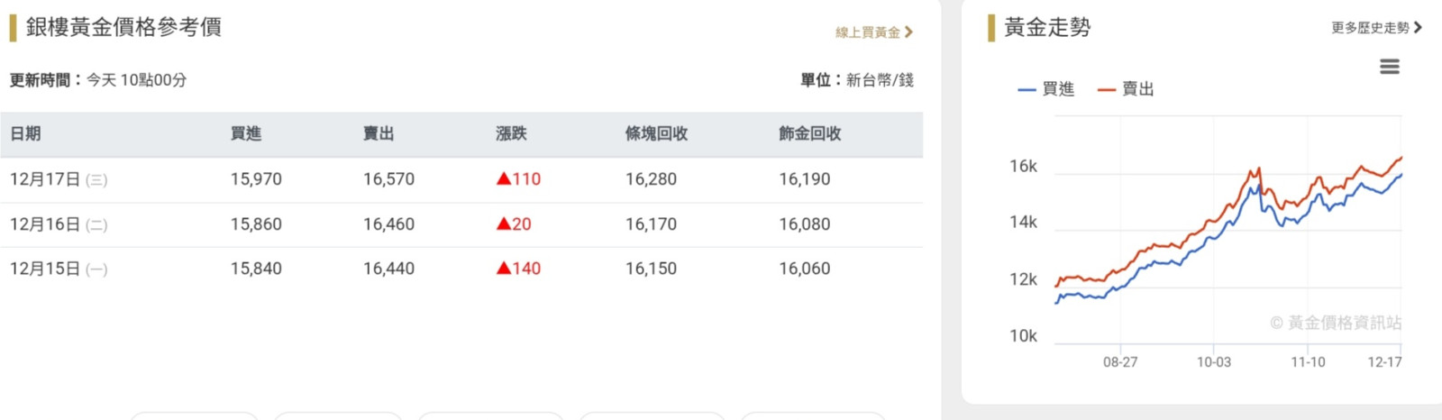The height and width of the screenshot is (420, 1442).
Task: Click the 銀樓黃金價格參考價 heading
Action: click(123, 27)
